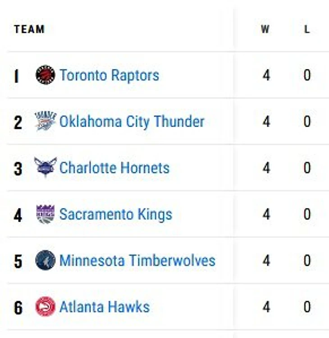
Task: Click the Sacramento Kings logo
Action: tap(45, 214)
